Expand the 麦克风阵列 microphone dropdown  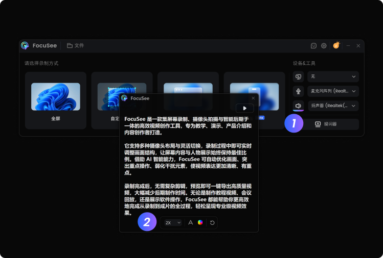tap(333, 91)
